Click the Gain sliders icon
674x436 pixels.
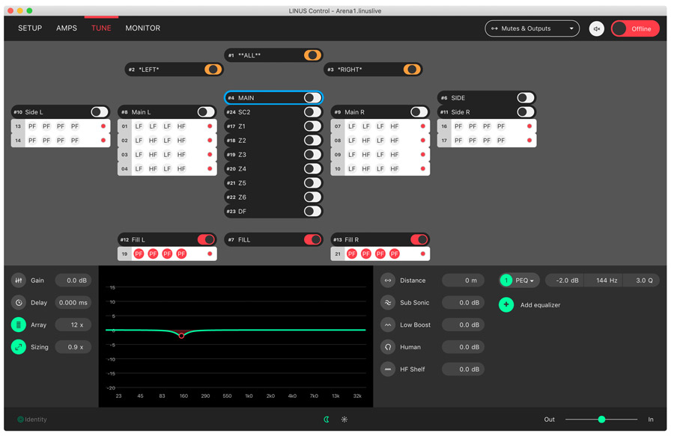(19, 280)
